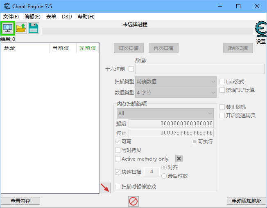The width and height of the screenshot is (267, 208).
Task: Click the 结果: 0 status text
Action: (8, 39)
